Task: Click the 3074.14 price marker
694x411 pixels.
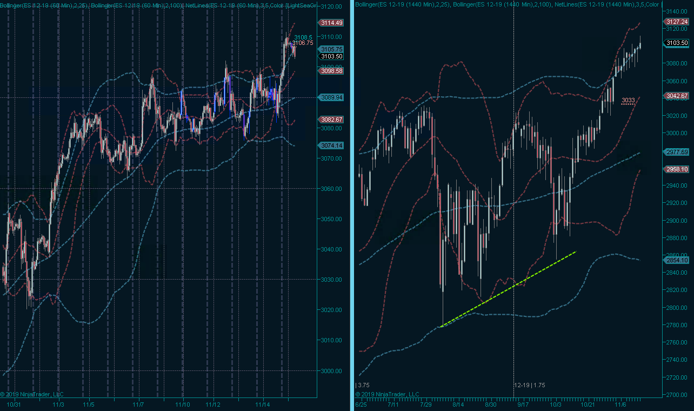Action: [331, 145]
